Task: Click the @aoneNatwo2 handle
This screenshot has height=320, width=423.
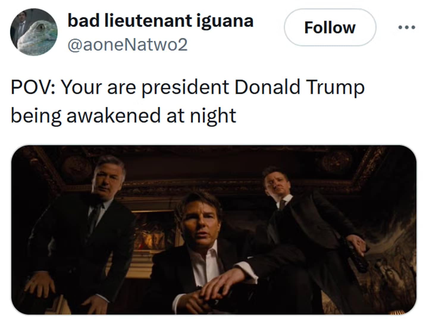Action: coord(128,45)
